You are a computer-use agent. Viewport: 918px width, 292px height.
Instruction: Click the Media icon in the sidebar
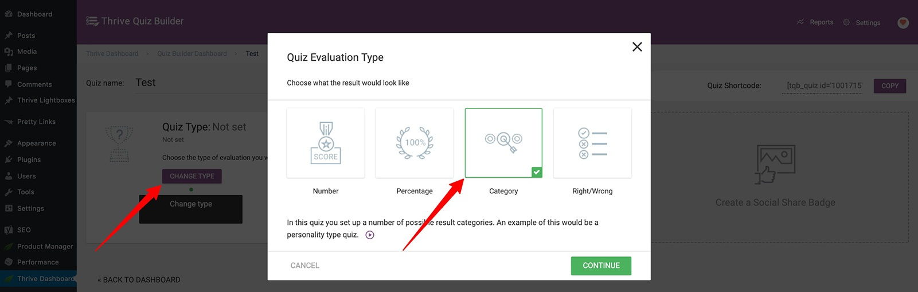click(x=9, y=52)
